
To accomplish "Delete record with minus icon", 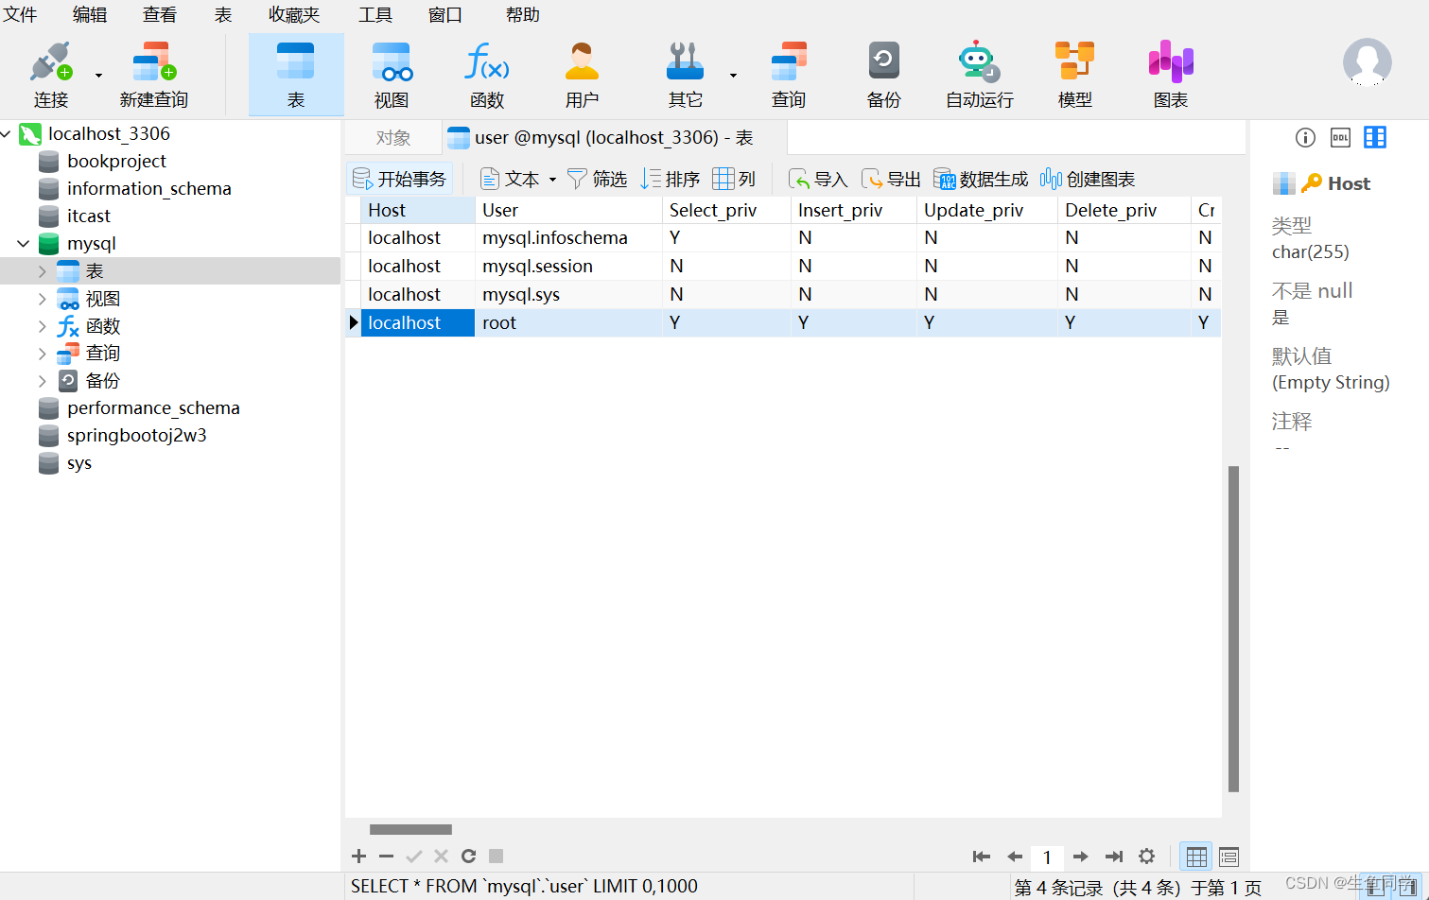I will coord(386,857).
